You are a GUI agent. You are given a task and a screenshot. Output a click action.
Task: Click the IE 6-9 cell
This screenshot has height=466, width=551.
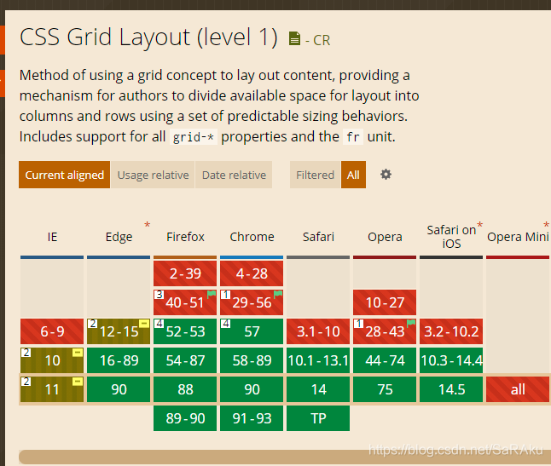click(52, 331)
